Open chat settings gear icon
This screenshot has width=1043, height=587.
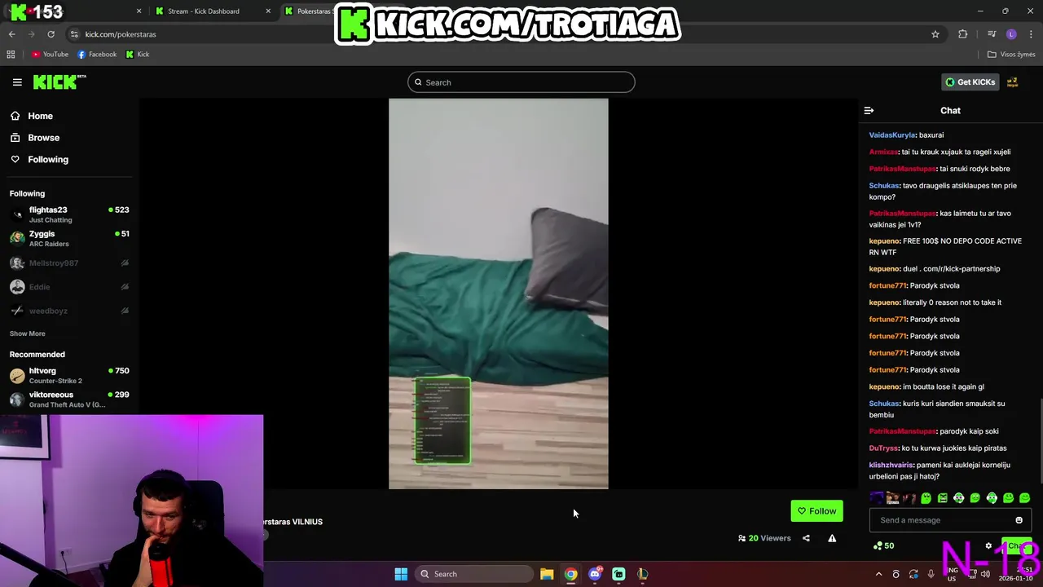(988, 546)
